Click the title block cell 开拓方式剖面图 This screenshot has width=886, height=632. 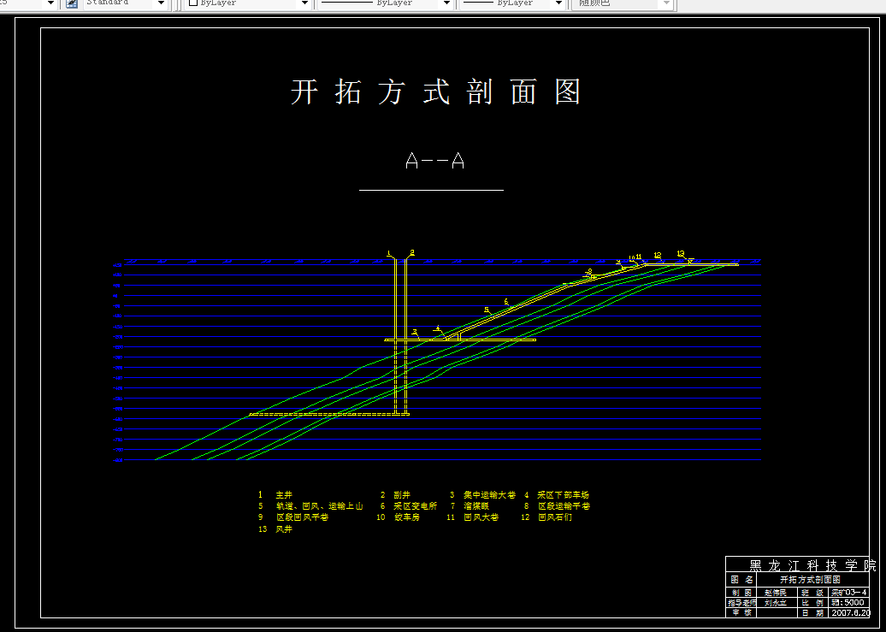(809, 580)
